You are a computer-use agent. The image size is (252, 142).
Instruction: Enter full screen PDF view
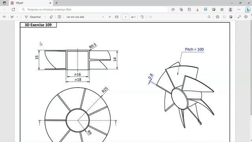click(239, 17)
